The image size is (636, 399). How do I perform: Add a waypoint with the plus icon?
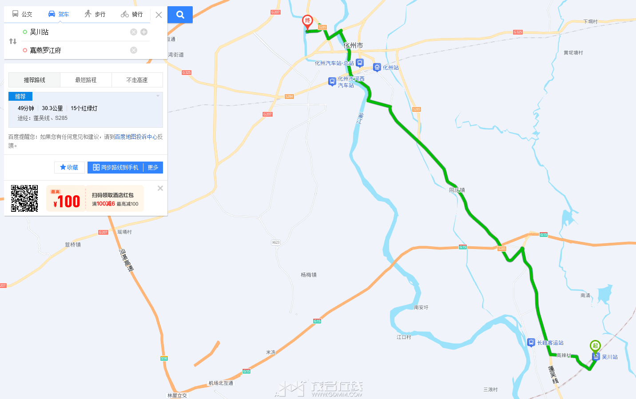click(x=144, y=32)
